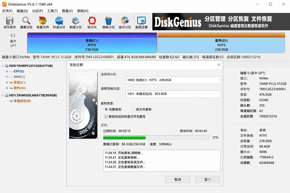
Task: Click elapsed time value 00:02:15
Action: coord(124,131)
